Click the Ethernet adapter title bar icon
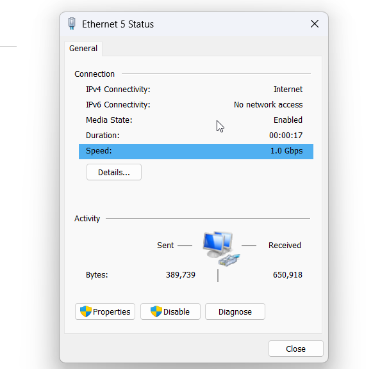This screenshot has height=369, width=389. [72, 24]
